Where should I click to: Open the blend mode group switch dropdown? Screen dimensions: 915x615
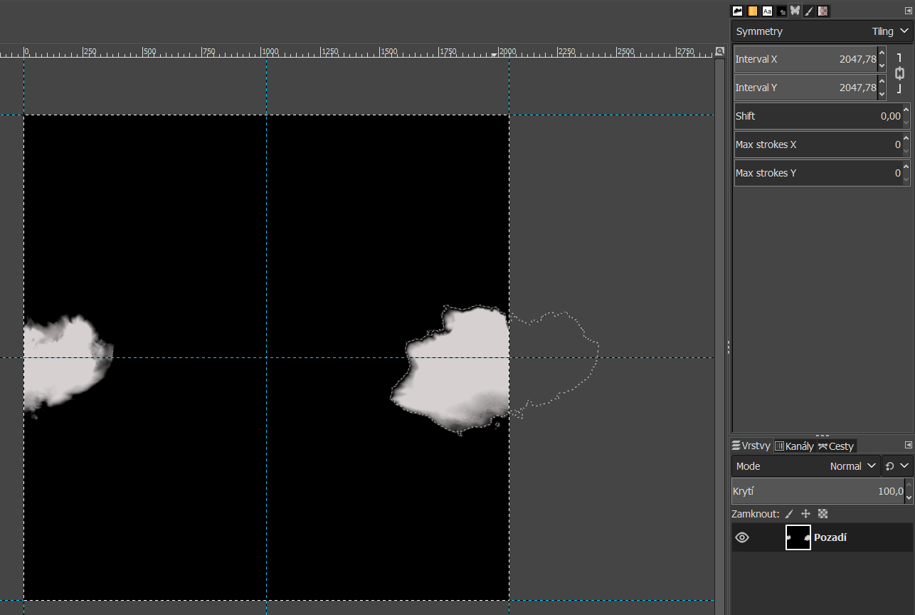click(x=897, y=466)
